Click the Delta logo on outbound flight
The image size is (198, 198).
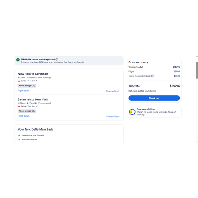tap(19, 81)
